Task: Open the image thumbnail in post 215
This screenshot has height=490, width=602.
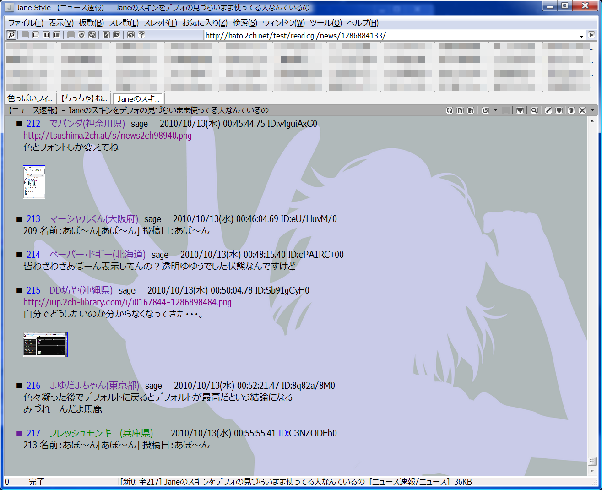Action: click(x=45, y=344)
